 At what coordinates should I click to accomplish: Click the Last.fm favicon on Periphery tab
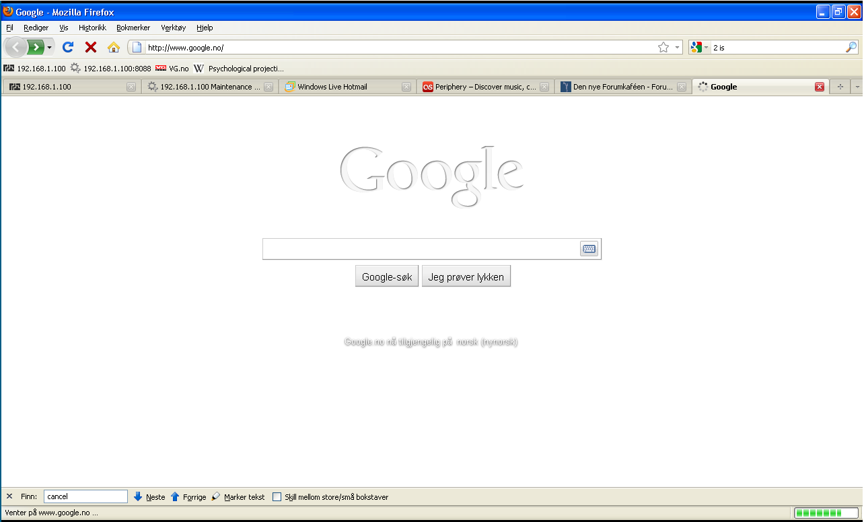[x=427, y=87]
